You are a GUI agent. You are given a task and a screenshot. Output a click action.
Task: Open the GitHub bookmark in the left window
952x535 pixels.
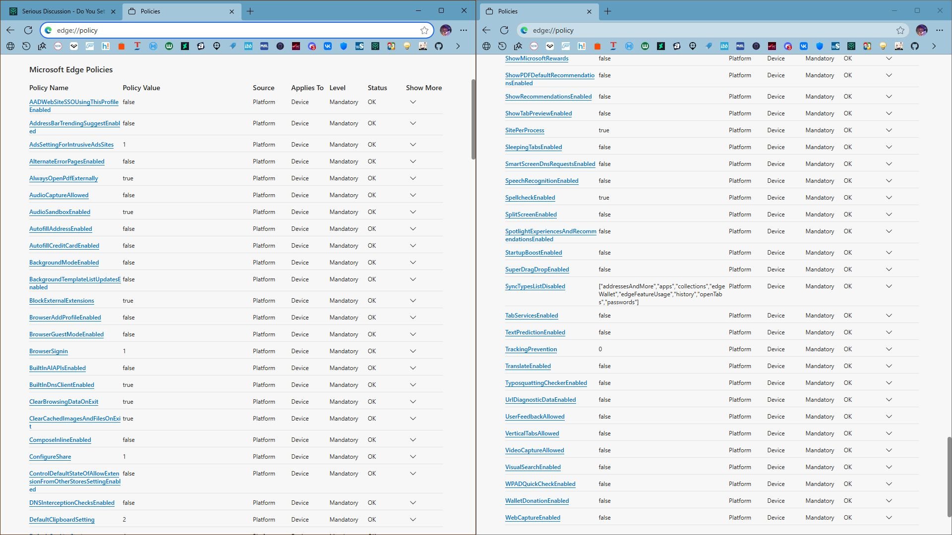(x=439, y=46)
